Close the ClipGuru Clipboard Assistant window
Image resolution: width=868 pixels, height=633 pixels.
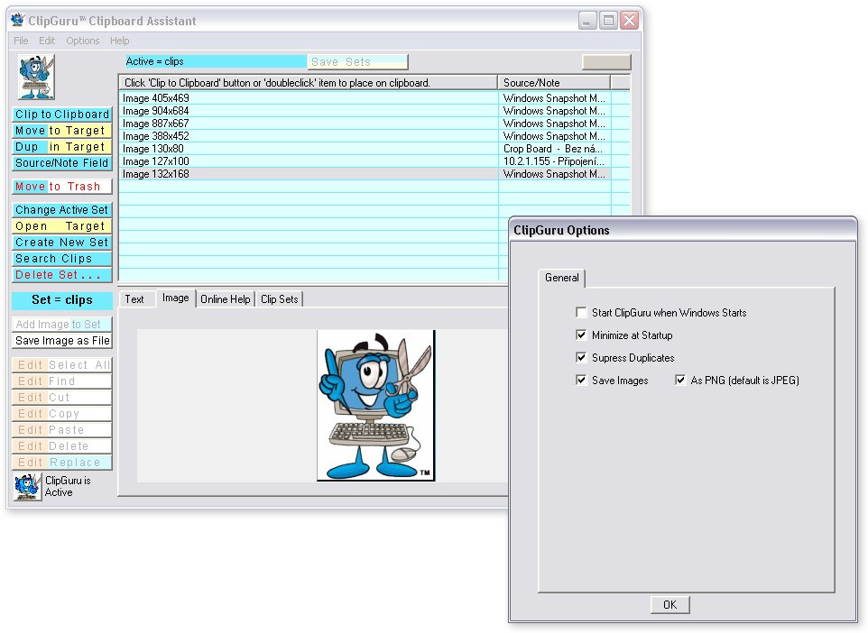point(630,21)
